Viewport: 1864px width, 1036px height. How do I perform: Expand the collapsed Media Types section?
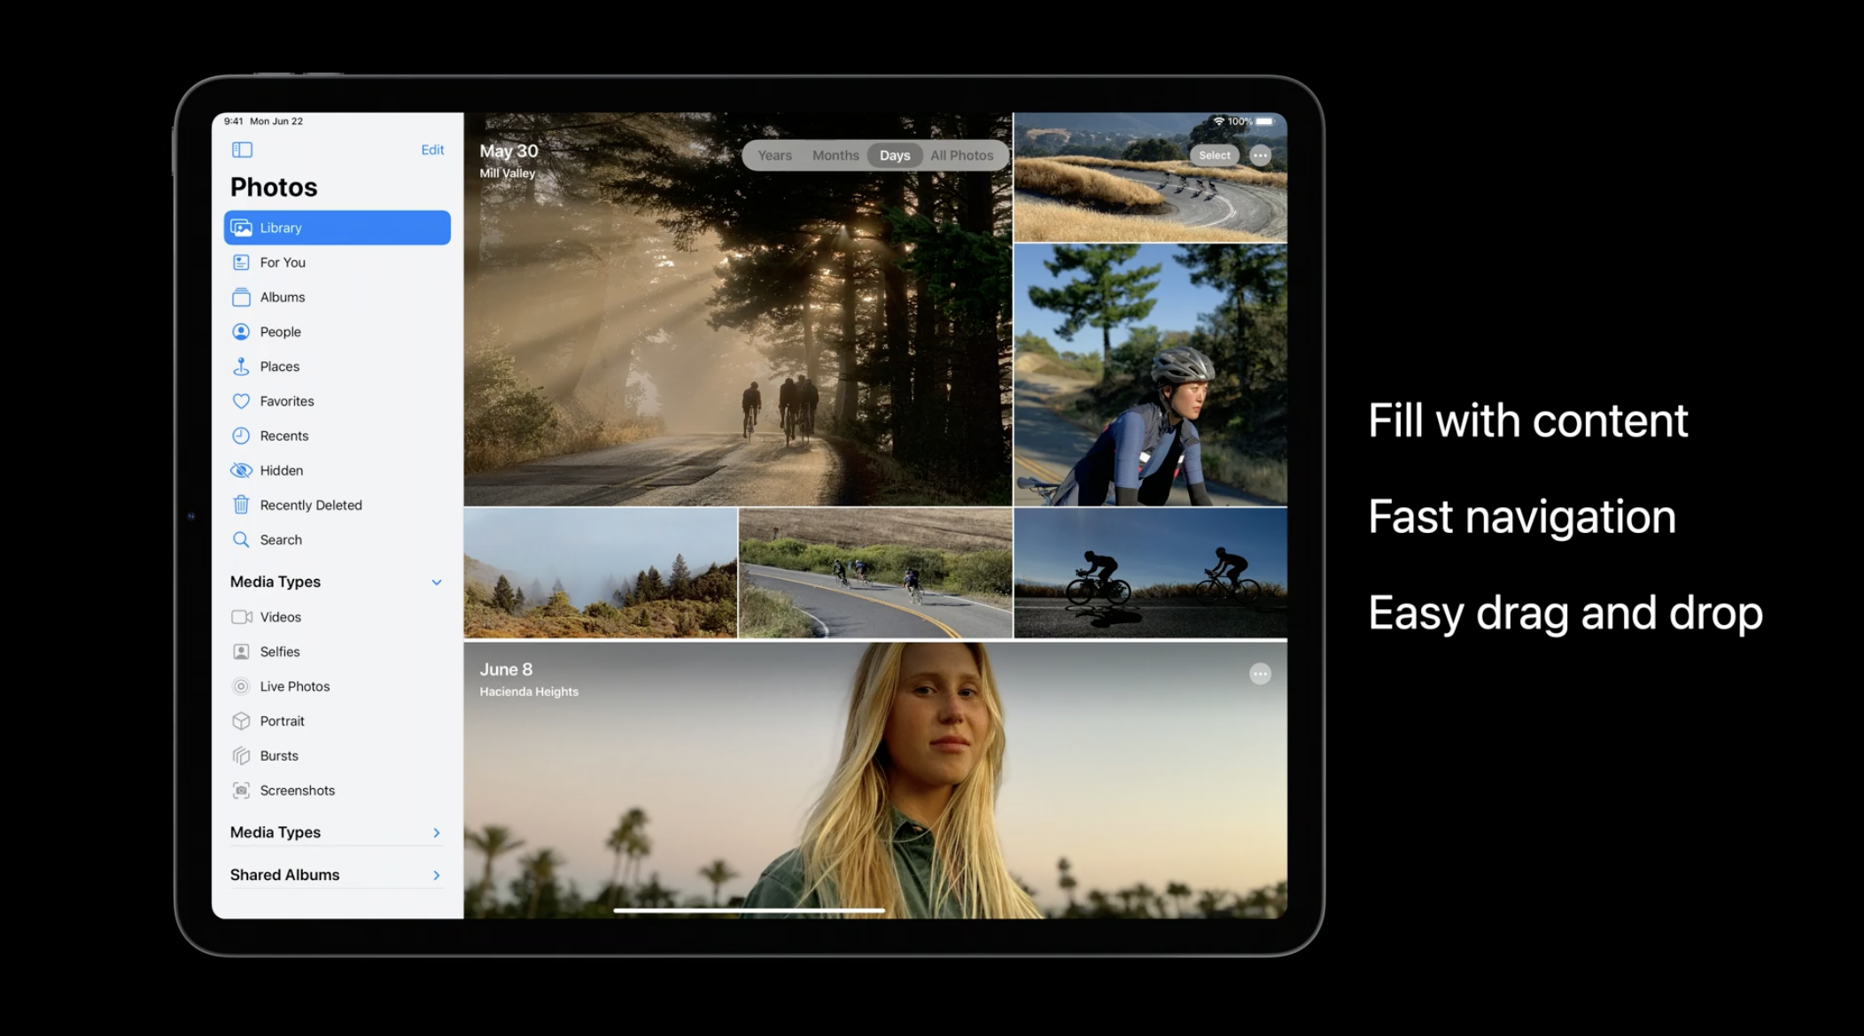pos(437,832)
